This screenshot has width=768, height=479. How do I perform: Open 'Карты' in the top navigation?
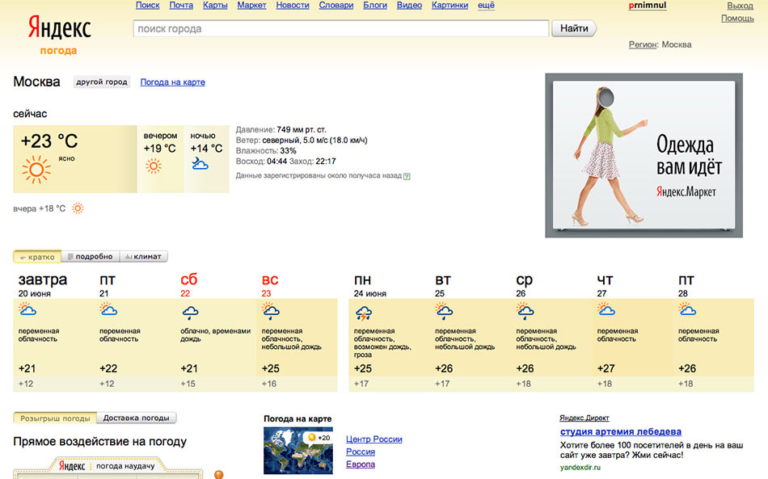[215, 5]
